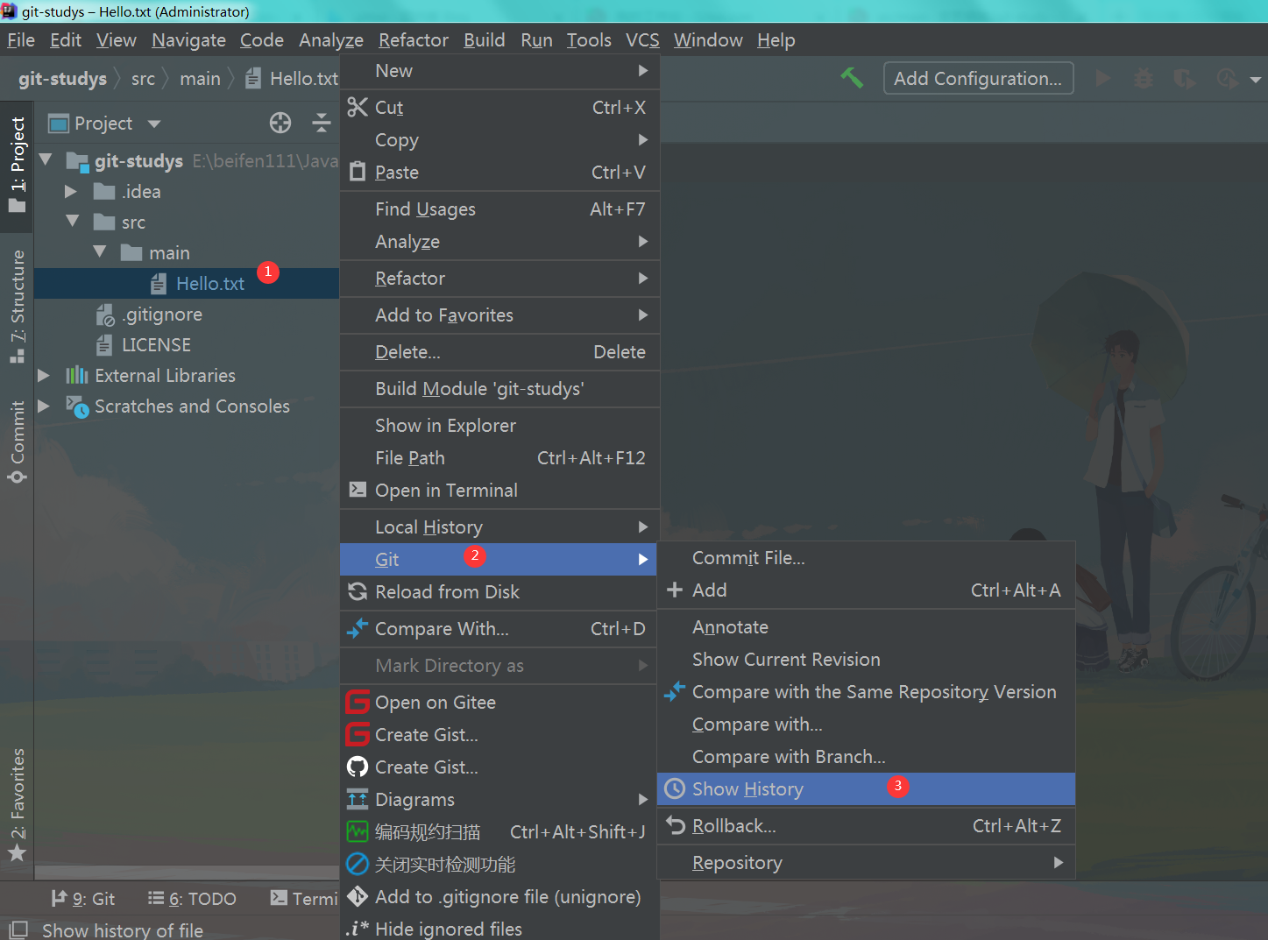
Task: Click main in the breadcrumb
Action: tap(200, 79)
